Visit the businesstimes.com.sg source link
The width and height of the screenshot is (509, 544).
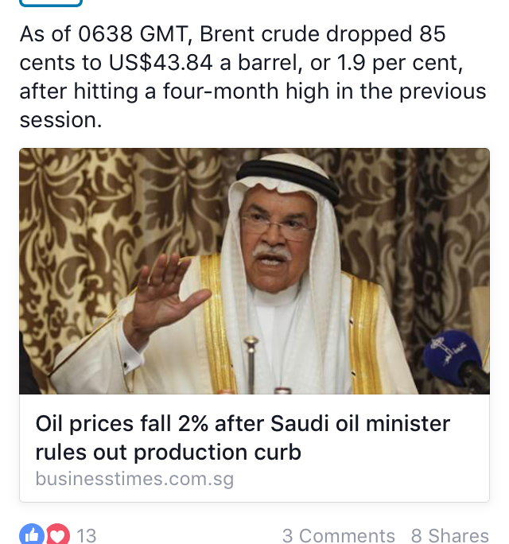point(134,479)
